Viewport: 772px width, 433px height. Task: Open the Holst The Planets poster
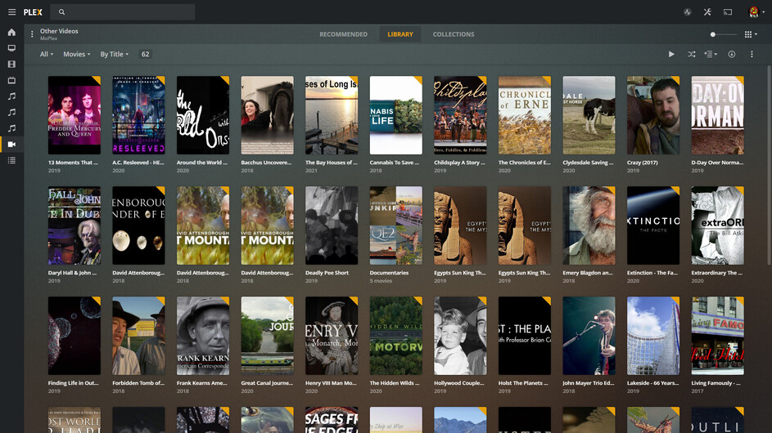pos(524,336)
